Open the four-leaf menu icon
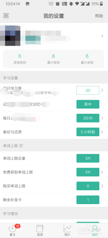This screenshot has height=238, width=108. [x=6, y=16]
